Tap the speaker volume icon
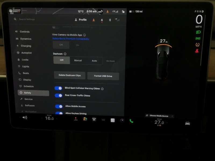The width and height of the screenshot is (215, 161). click(x=25, y=118)
